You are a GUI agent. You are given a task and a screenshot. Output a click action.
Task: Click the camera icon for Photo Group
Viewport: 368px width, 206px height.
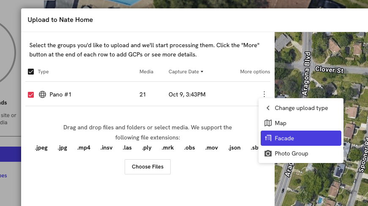(x=268, y=154)
